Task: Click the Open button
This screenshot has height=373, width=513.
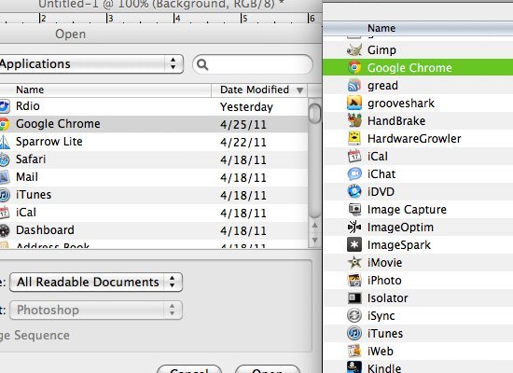Action: pyautogui.click(x=268, y=368)
